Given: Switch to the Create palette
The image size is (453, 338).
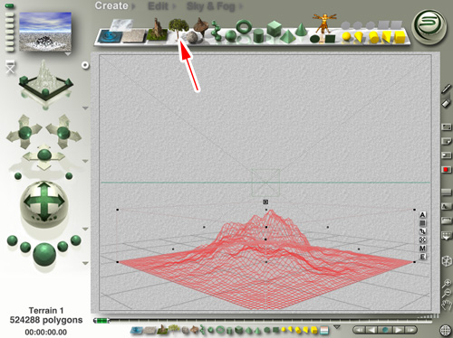Looking at the screenshot, I should tap(111, 5).
